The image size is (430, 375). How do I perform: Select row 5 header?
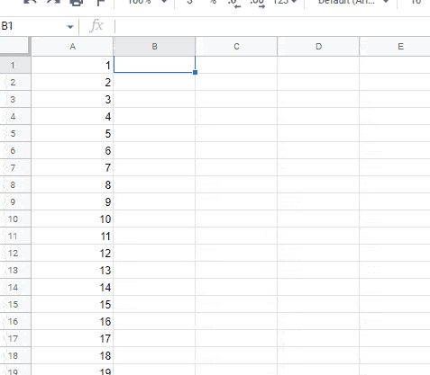pos(15,133)
